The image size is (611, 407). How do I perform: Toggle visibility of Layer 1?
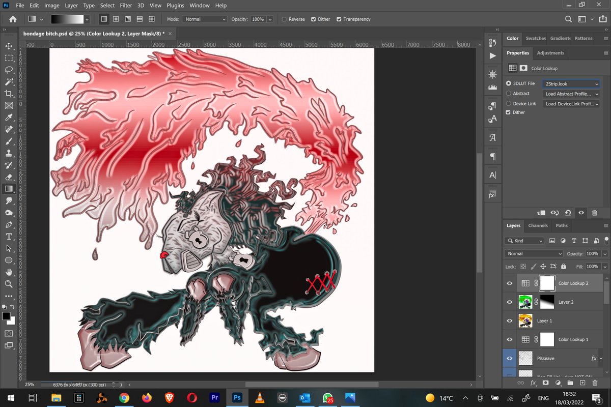click(x=510, y=321)
